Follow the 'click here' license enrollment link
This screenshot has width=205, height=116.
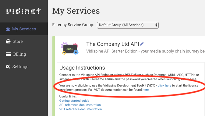pyautogui.click(x=164, y=86)
